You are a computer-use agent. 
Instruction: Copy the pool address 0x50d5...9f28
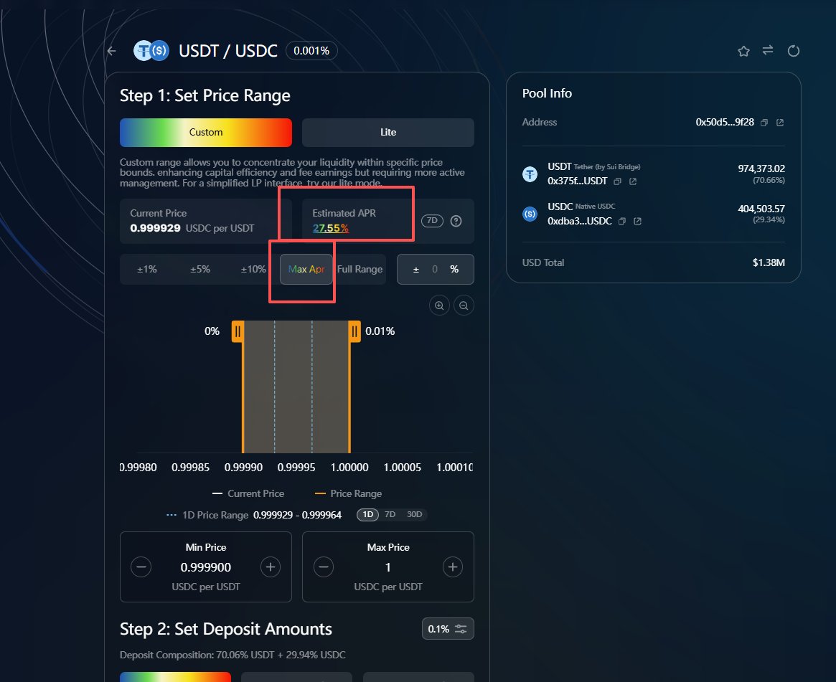point(764,123)
